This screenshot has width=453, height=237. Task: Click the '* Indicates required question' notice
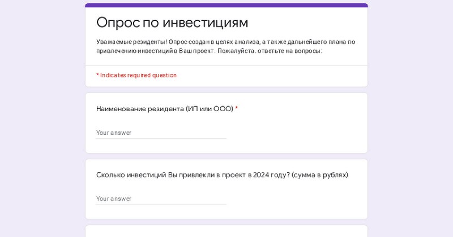pyautogui.click(x=136, y=75)
